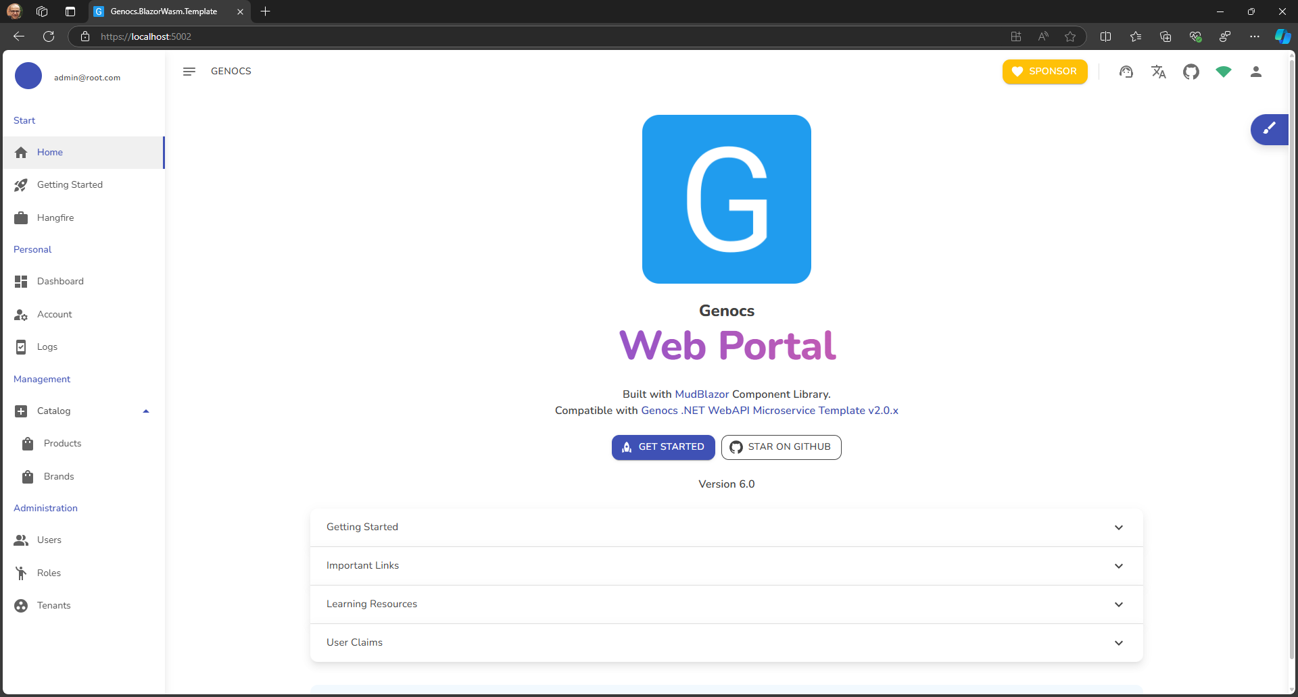Click the GET STARTED button

663,447
